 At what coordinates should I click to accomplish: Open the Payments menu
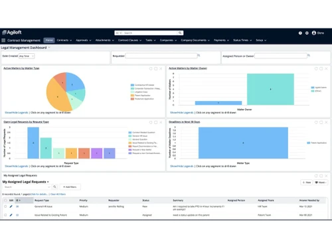coord(221,41)
